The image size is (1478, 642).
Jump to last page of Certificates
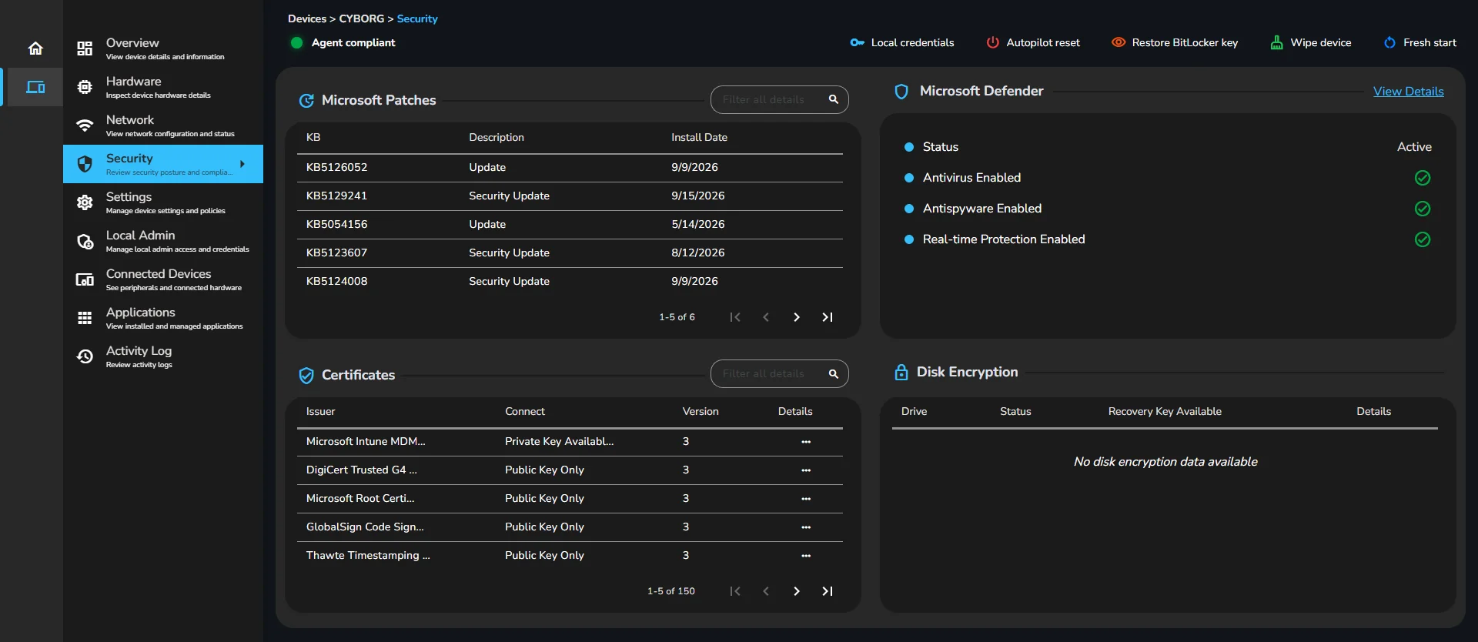828,591
